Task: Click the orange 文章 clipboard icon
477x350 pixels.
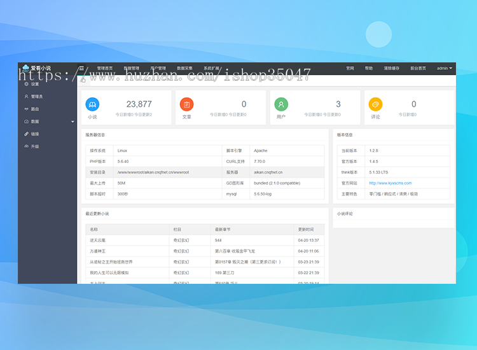Action: (x=187, y=104)
